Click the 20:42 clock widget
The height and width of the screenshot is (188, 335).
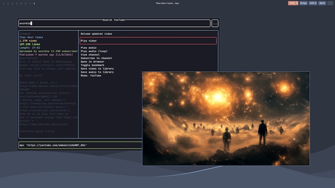coord(322,3)
